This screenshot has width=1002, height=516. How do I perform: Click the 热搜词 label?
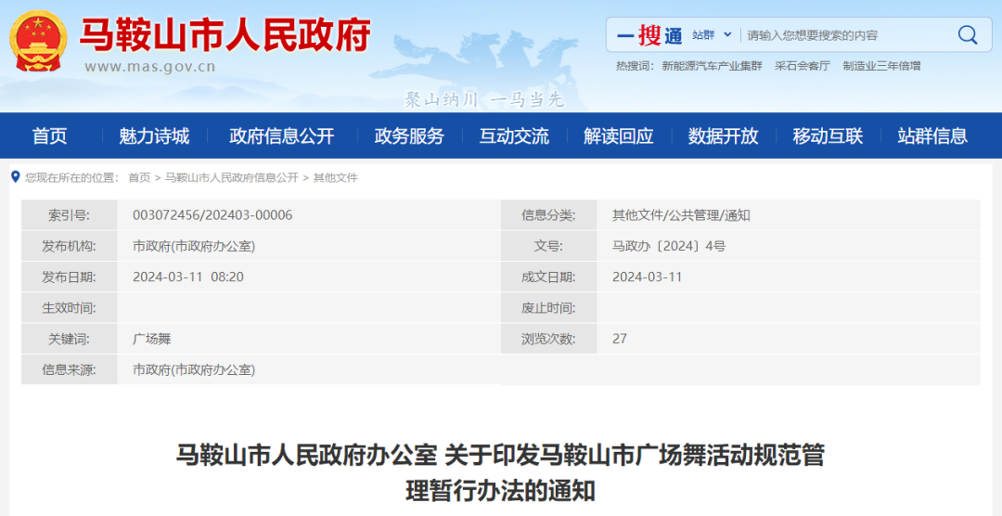[635, 66]
